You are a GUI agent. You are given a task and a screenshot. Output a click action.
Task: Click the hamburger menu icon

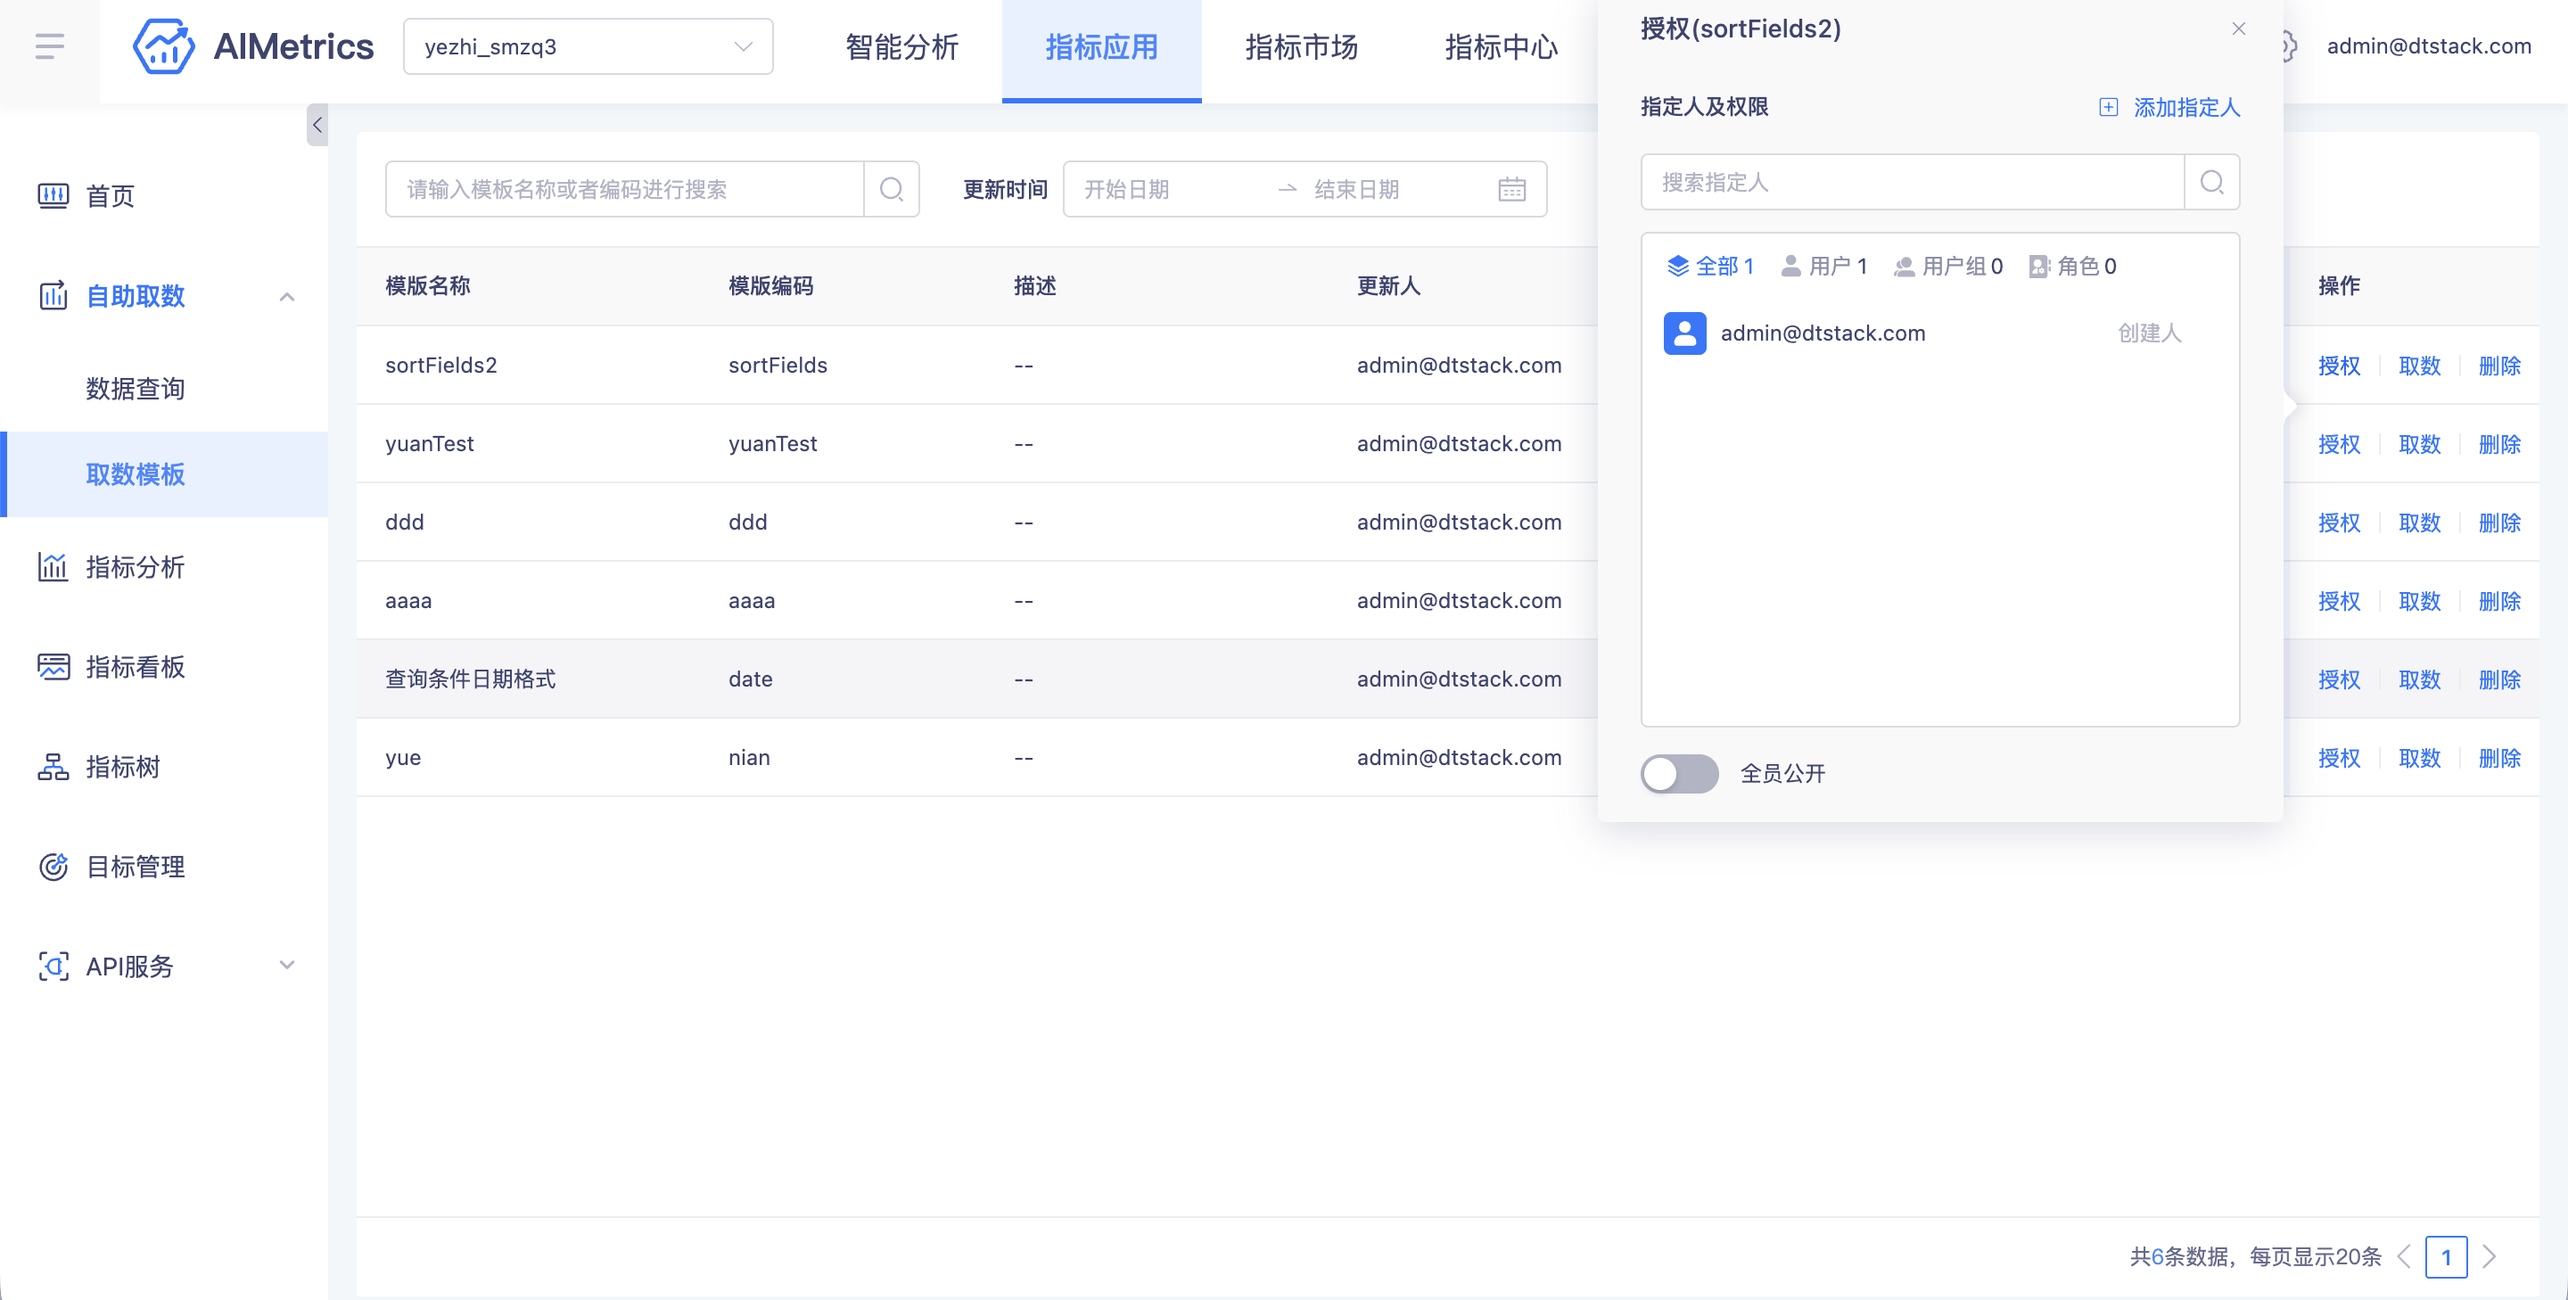(x=49, y=45)
